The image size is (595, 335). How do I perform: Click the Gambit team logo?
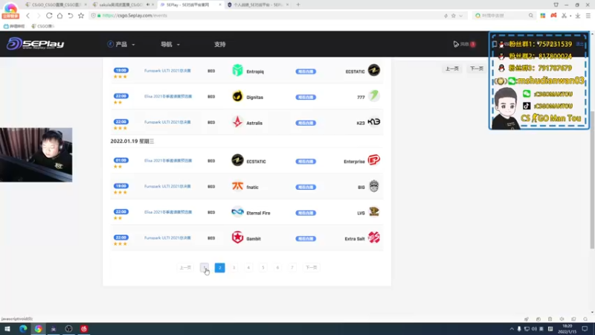coord(237,237)
